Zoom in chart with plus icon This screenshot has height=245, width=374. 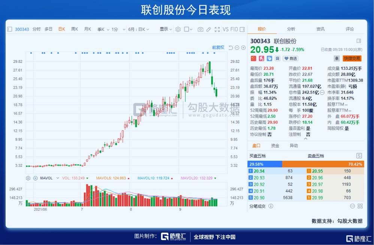(243, 48)
